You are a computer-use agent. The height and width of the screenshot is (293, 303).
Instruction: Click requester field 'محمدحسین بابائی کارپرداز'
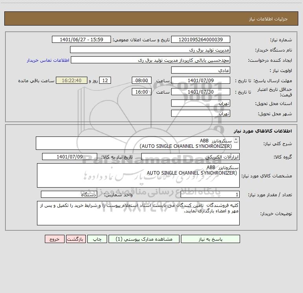tap(150, 60)
